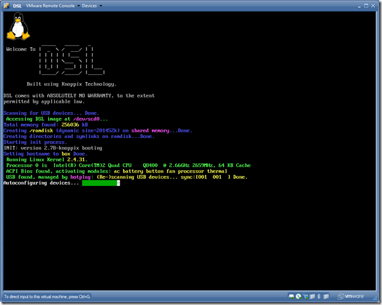Click the vmware logo in status bar

click(x=351, y=296)
